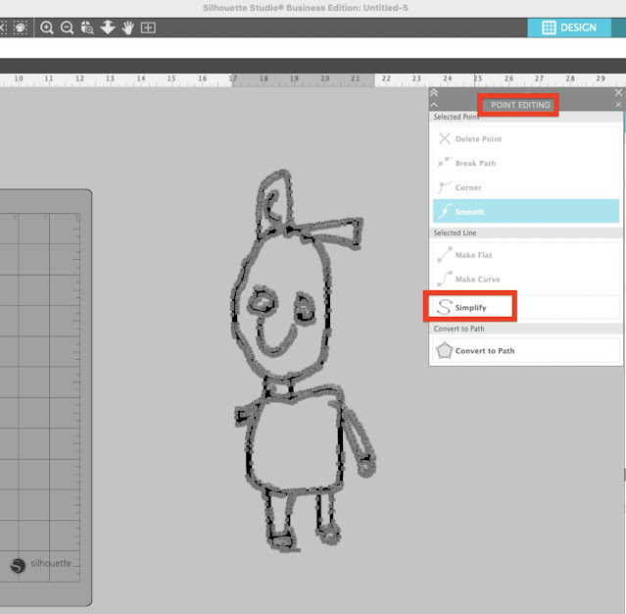This screenshot has height=614, width=626.
Task: Click the Make Curve icon
Action: [445, 279]
